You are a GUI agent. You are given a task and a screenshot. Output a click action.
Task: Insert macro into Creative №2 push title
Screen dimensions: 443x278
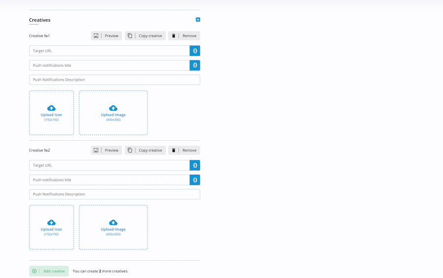(x=195, y=180)
